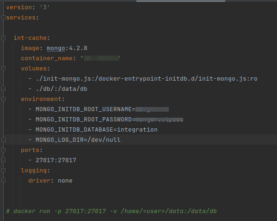Click fold end marker beside MONGO_LOG_DIR line

[3, 139]
